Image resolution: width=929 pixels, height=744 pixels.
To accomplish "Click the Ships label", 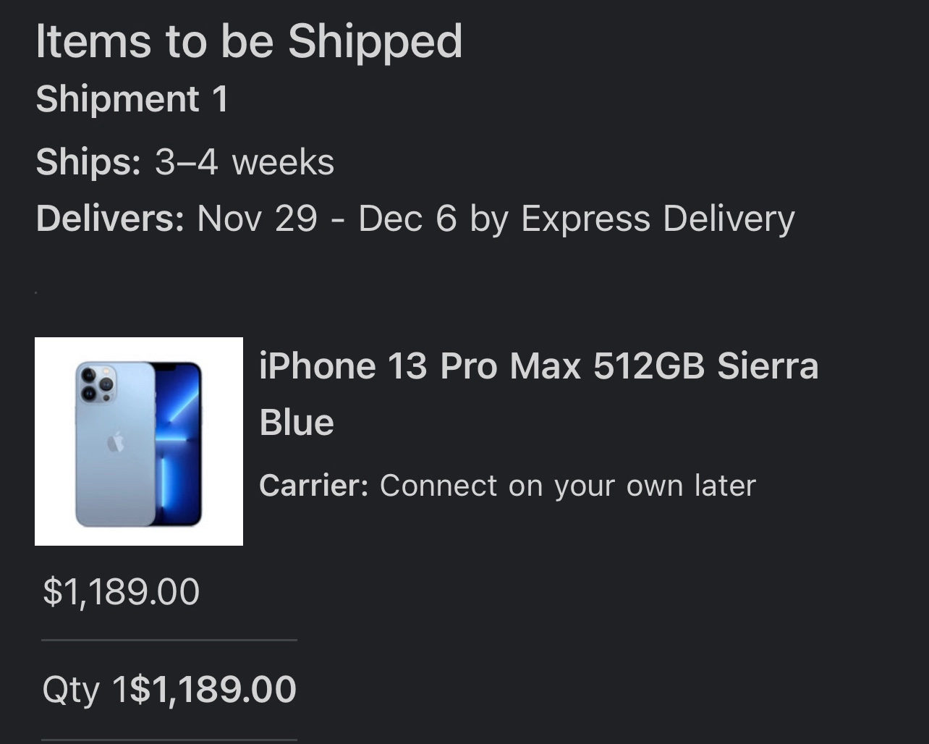I will 88,162.
